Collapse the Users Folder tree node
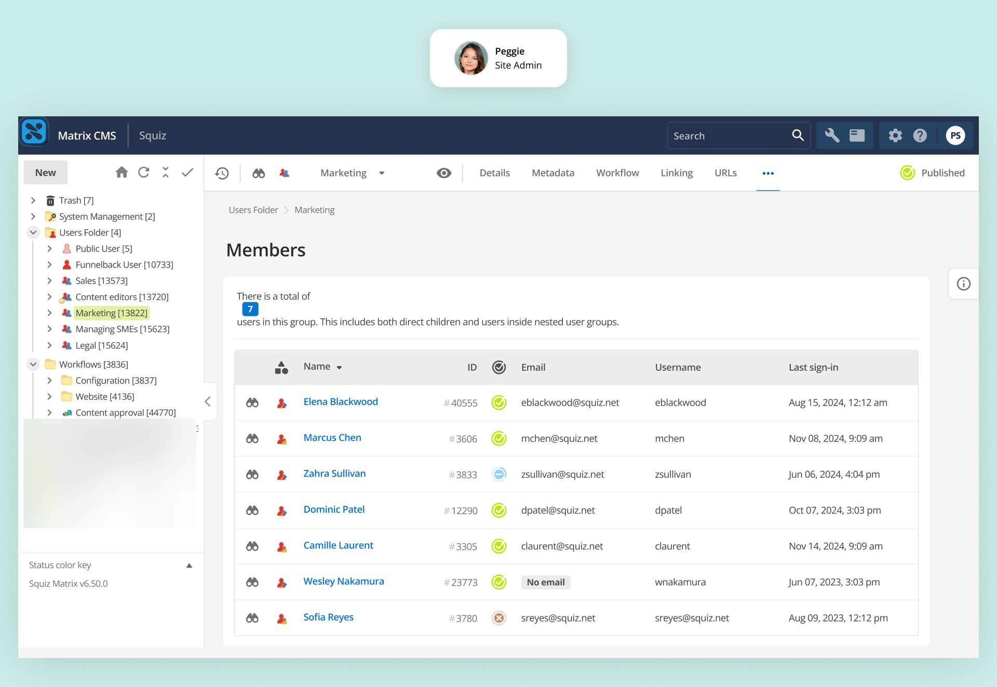The width and height of the screenshot is (997, 687). [x=33, y=233]
